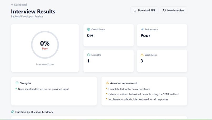Click the target icon beside Overall Score
This screenshot has height=120, width=212.
[x=89, y=29]
